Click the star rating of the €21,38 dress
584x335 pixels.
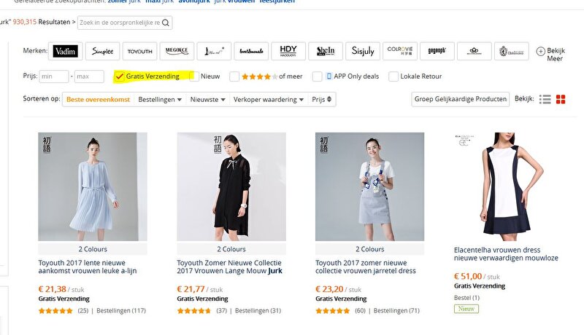click(x=55, y=311)
